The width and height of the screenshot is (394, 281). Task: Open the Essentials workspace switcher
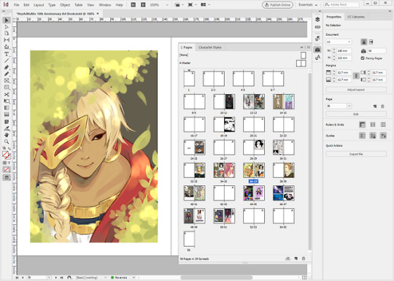coord(308,5)
